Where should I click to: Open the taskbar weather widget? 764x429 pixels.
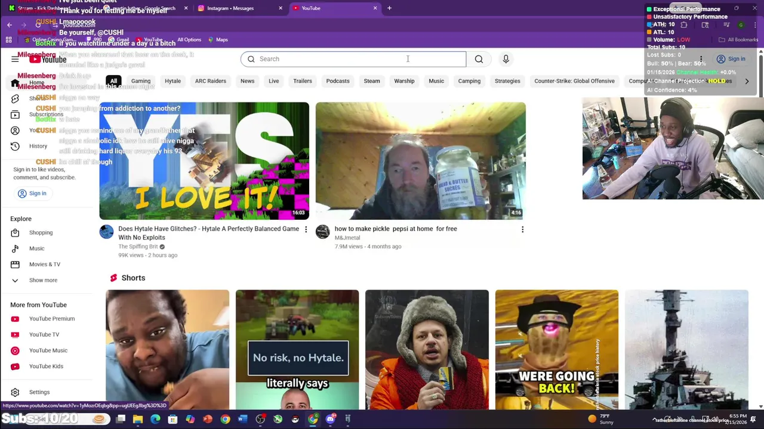pyautogui.click(x=600, y=419)
